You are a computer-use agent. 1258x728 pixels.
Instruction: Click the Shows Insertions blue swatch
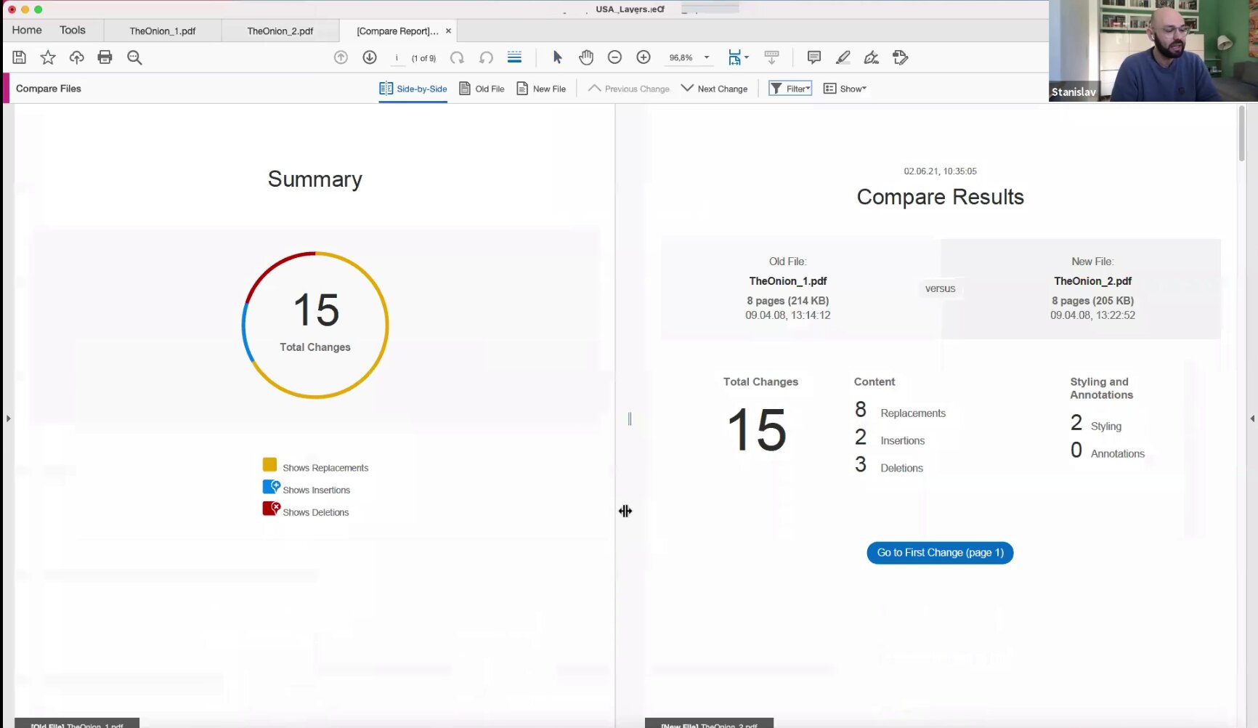point(271,487)
